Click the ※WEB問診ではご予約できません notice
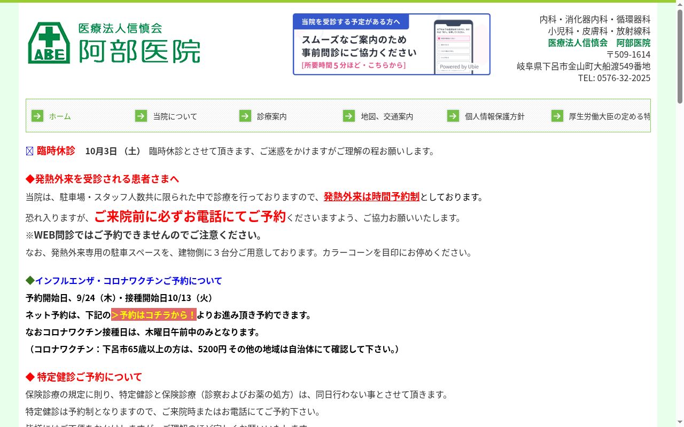The width and height of the screenshot is (684, 427). pos(144,235)
